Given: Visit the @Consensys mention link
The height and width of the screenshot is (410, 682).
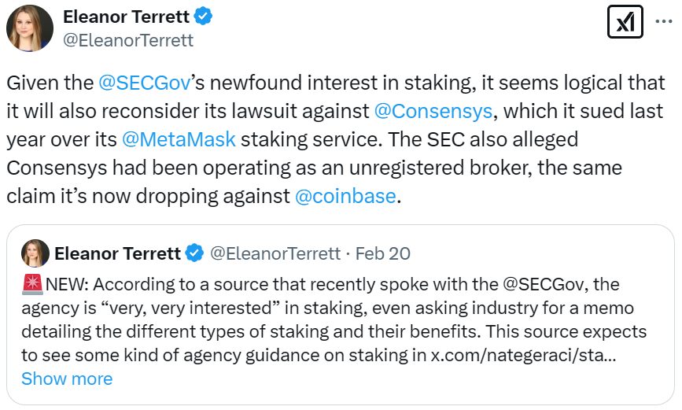Looking at the screenshot, I should click(433, 111).
